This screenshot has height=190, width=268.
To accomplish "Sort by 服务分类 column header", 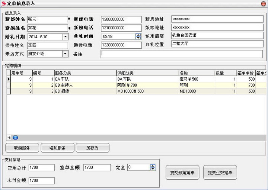I will coord(85,73).
